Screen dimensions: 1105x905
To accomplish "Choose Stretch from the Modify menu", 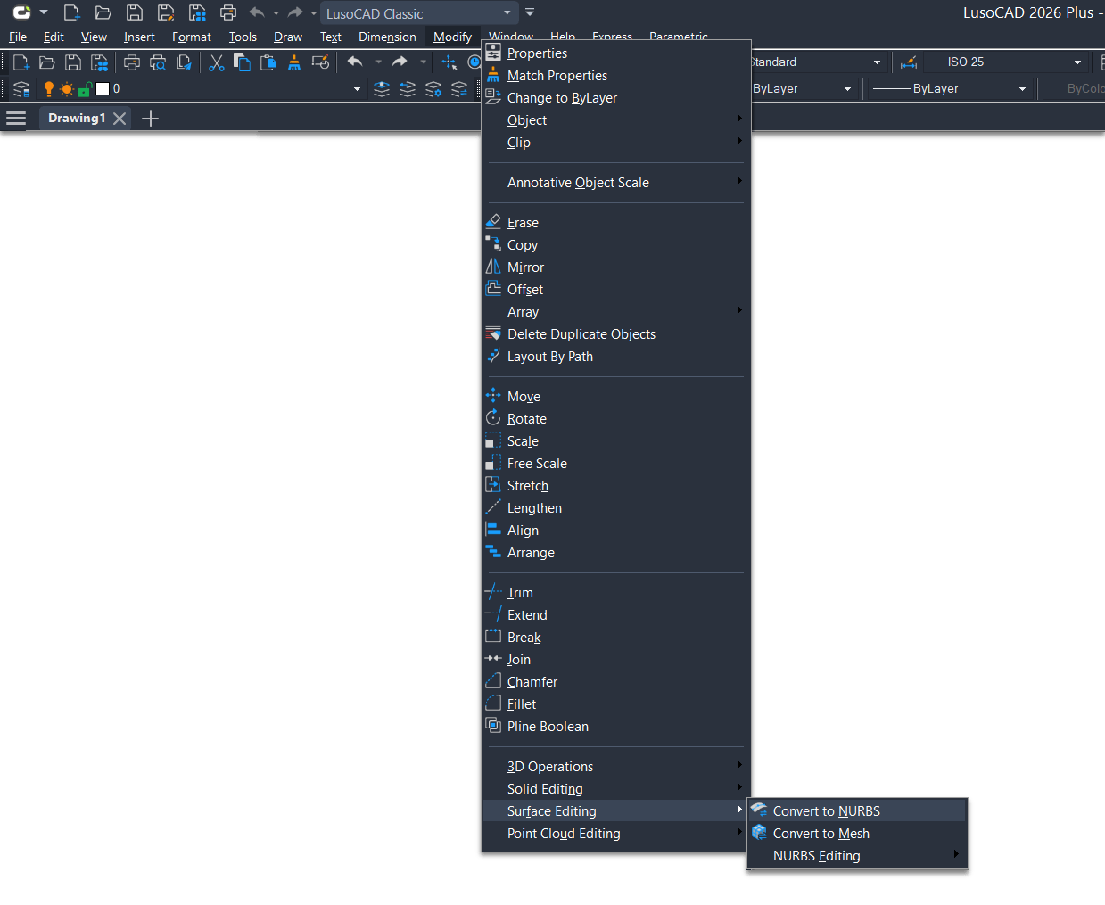I will click(615, 486).
